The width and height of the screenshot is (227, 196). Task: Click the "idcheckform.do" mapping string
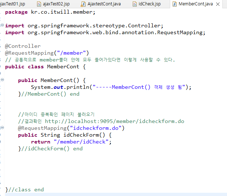point(96,128)
